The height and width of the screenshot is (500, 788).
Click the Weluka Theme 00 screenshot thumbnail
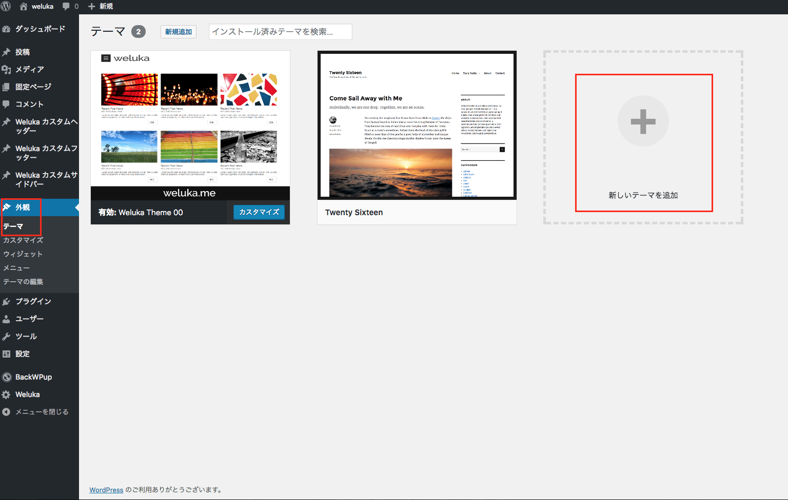pyautogui.click(x=190, y=126)
